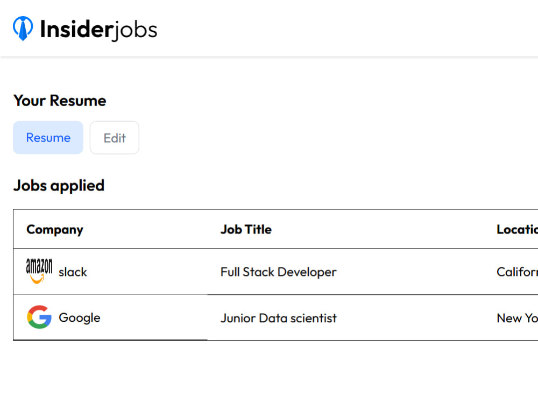Click the Insiderjobs brand name

pos(98,30)
